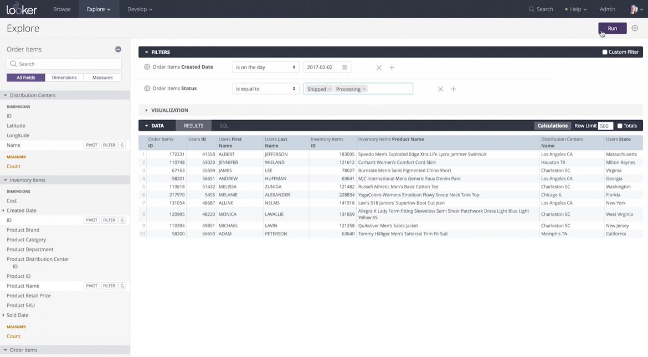Toggle the Totals checkbox
The height and width of the screenshot is (357, 648).
pos(619,125)
